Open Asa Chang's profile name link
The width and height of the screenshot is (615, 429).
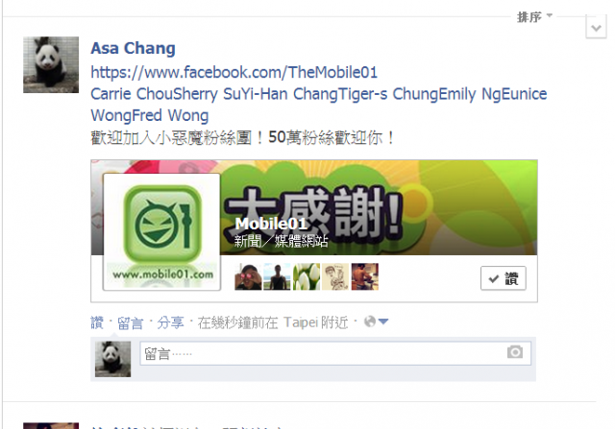133,48
